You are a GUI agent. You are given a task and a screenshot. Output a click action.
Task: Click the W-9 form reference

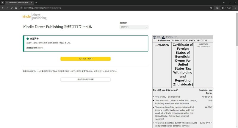(x=210, y=101)
